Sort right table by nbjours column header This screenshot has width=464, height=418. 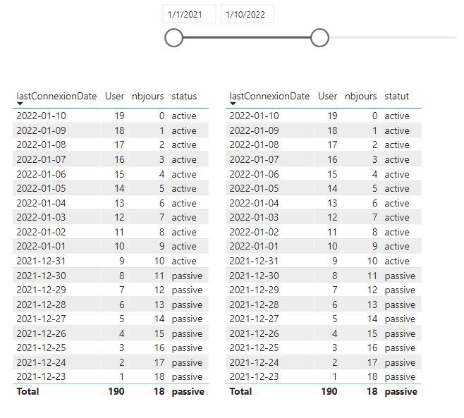point(361,96)
